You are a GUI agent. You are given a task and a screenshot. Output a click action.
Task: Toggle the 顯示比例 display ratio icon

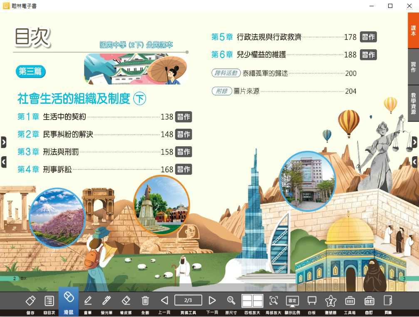[293, 301]
